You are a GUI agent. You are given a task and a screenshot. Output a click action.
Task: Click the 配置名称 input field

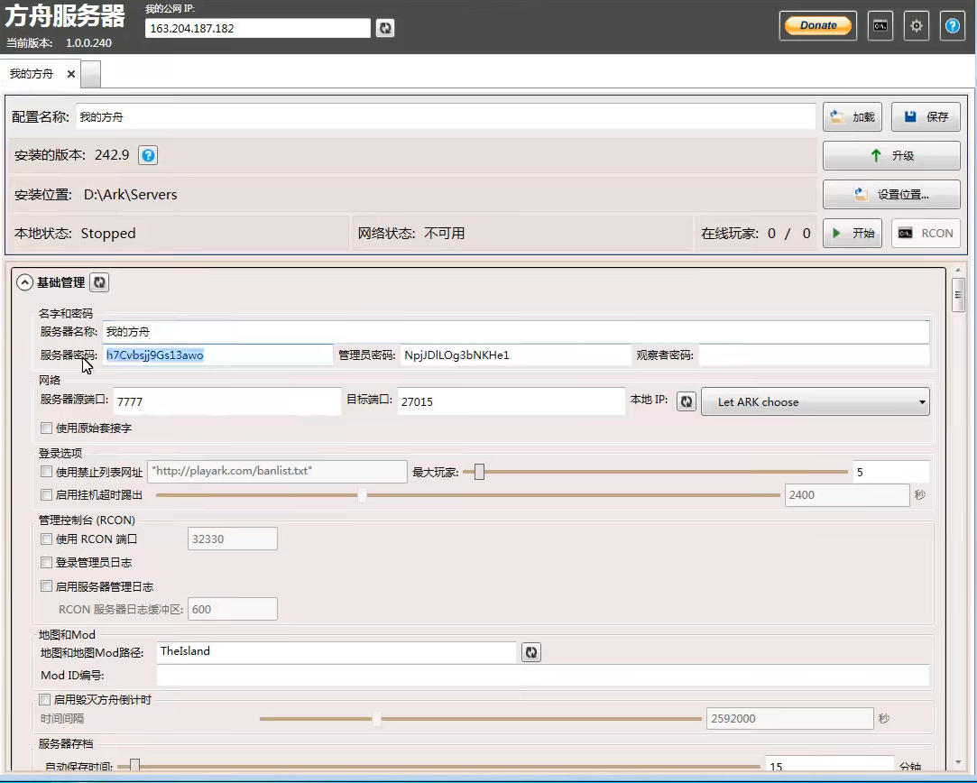pos(446,117)
